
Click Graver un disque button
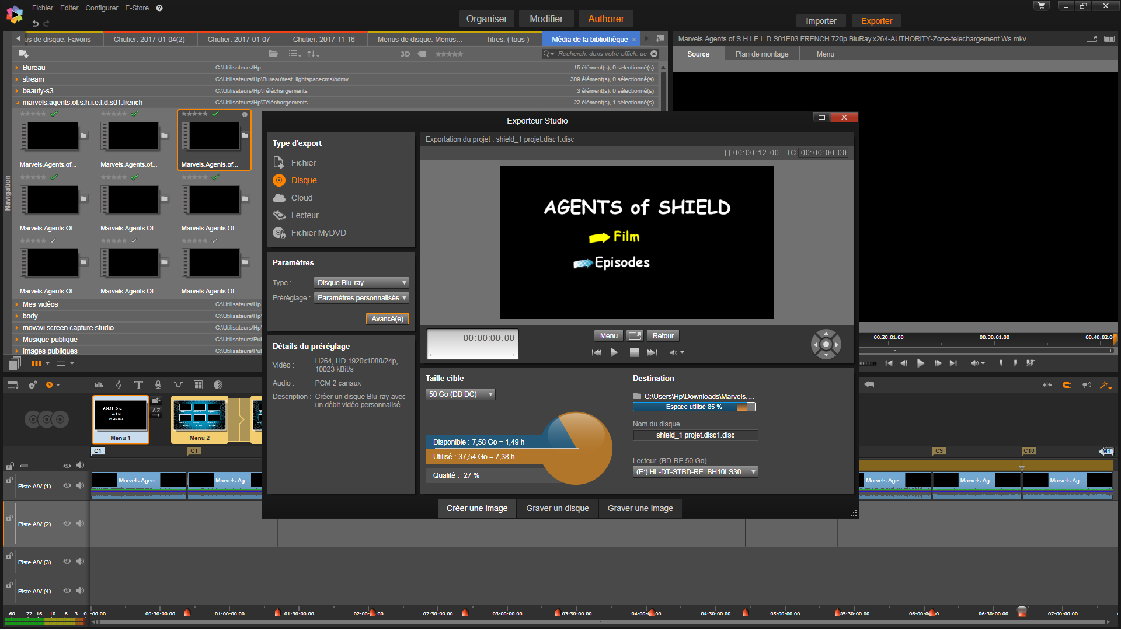[558, 508]
